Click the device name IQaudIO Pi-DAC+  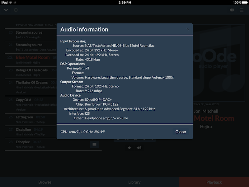(98, 99)
